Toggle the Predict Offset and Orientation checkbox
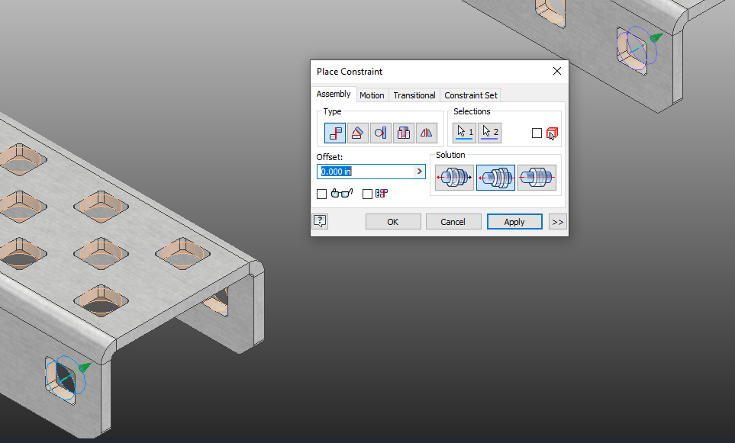735x443 pixels. (368, 194)
